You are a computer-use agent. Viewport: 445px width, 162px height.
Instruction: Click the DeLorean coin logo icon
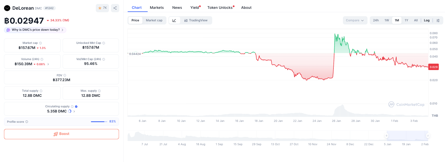(x=7, y=8)
